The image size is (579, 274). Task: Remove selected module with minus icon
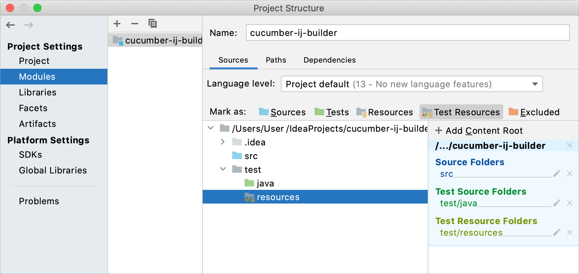tap(135, 24)
